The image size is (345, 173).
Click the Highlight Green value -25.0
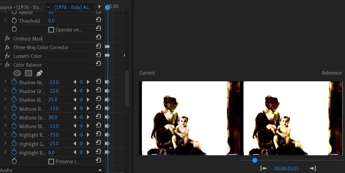(53, 144)
